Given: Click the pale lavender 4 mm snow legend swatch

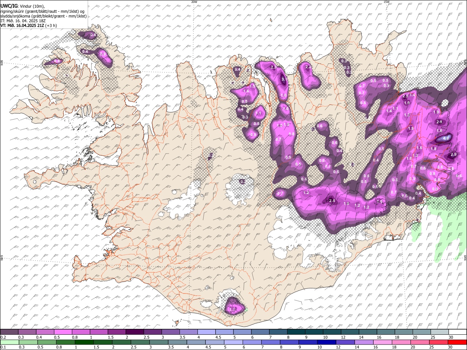Looking at the screenshot, I should pyautogui.click(x=206, y=332).
